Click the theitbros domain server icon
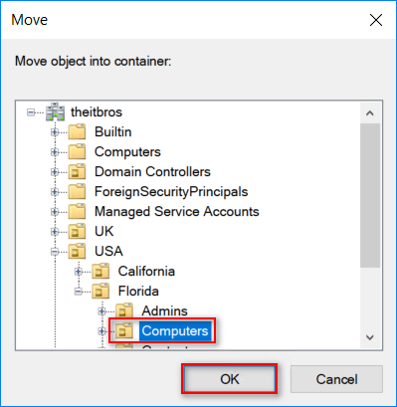This screenshot has width=397, height=407. 56,111
